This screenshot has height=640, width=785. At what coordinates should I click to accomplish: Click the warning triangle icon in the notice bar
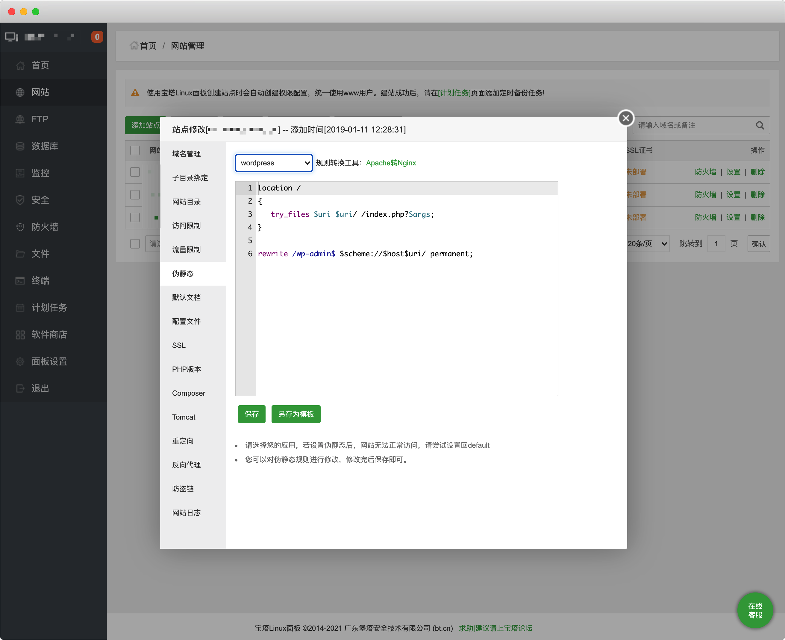click(x=135, y=92)
